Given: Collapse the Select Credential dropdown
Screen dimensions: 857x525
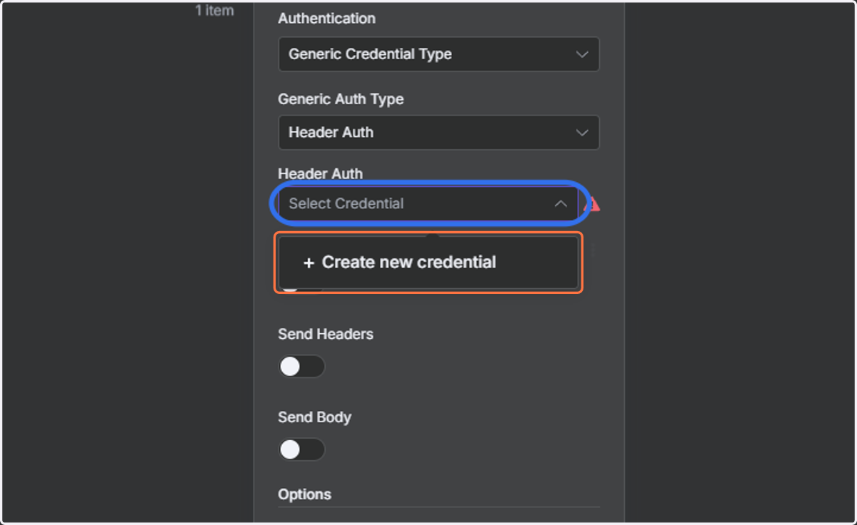Looking at the screenshot, I should 428,204.
